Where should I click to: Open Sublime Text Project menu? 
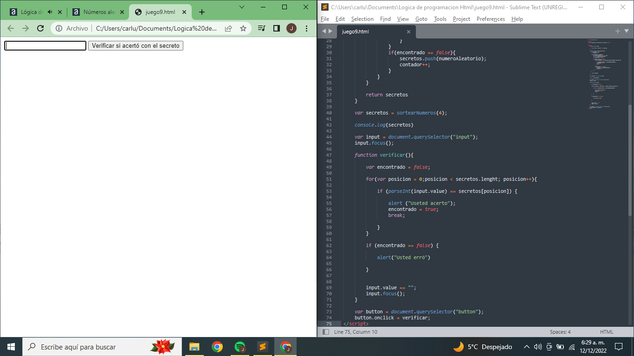point(461,19)
